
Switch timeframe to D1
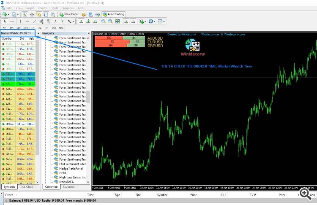[x=47, y=28]
